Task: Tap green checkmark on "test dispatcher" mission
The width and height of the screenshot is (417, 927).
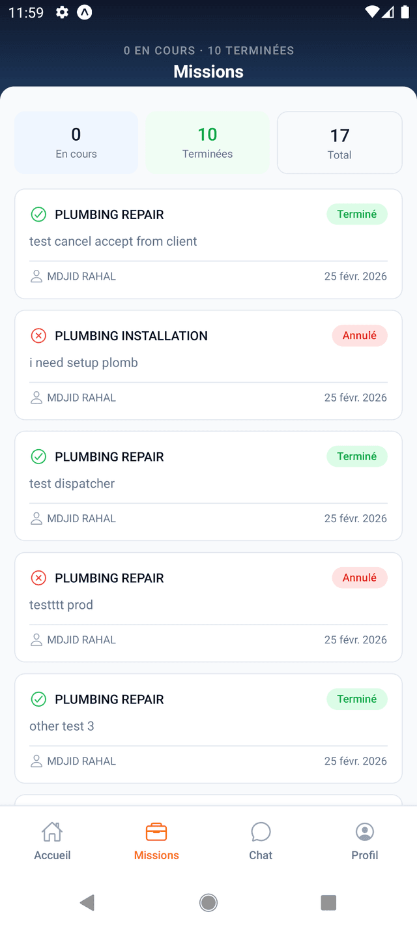Action: [x=38, y=457]
